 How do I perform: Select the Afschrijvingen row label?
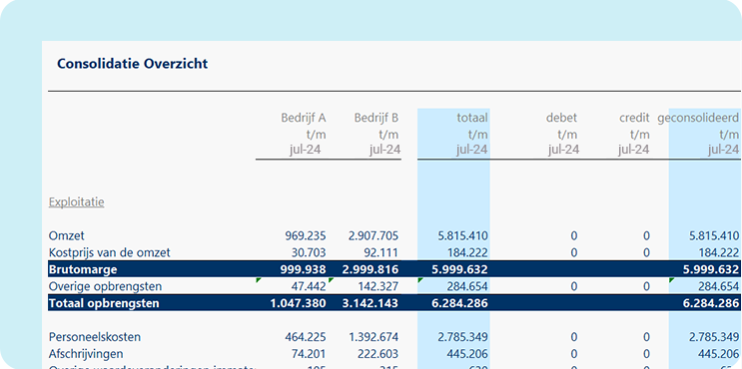click(x=86, y=354)
